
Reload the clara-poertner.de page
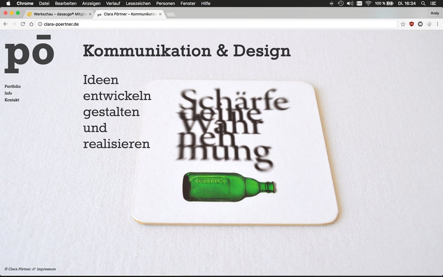pos(23,24)
